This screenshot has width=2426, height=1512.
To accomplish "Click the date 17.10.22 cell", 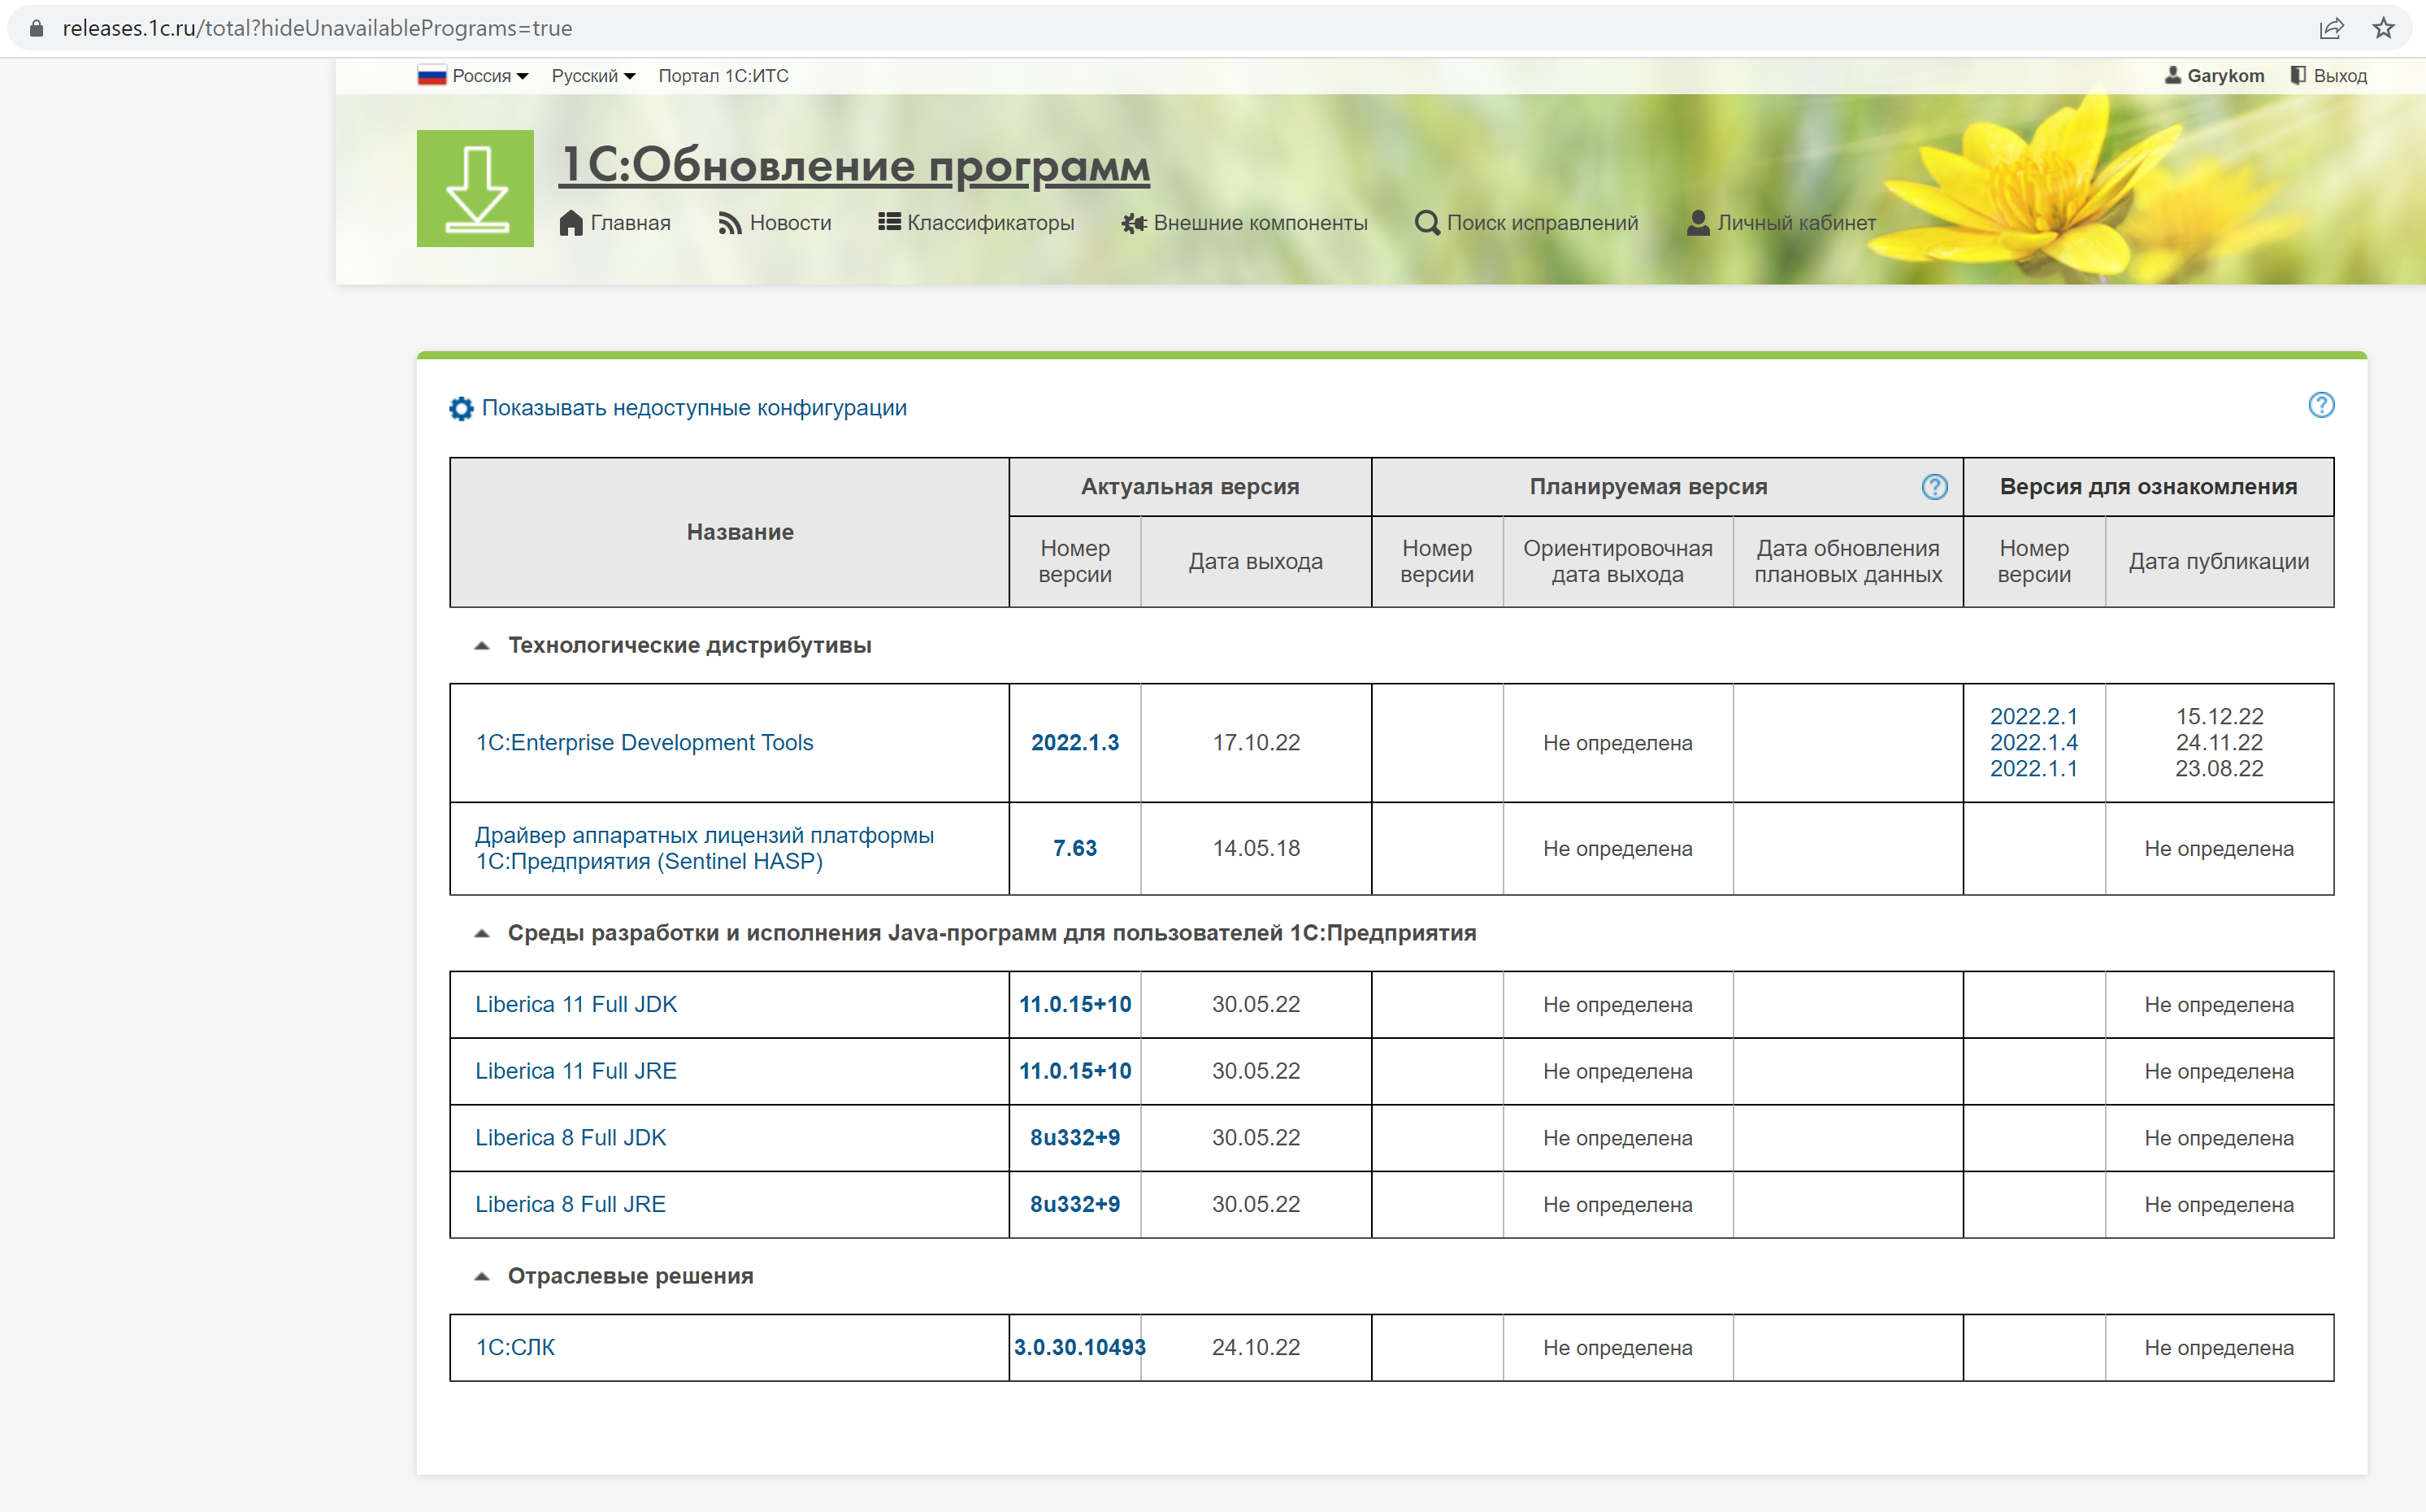I will (x=1256, y=743).
